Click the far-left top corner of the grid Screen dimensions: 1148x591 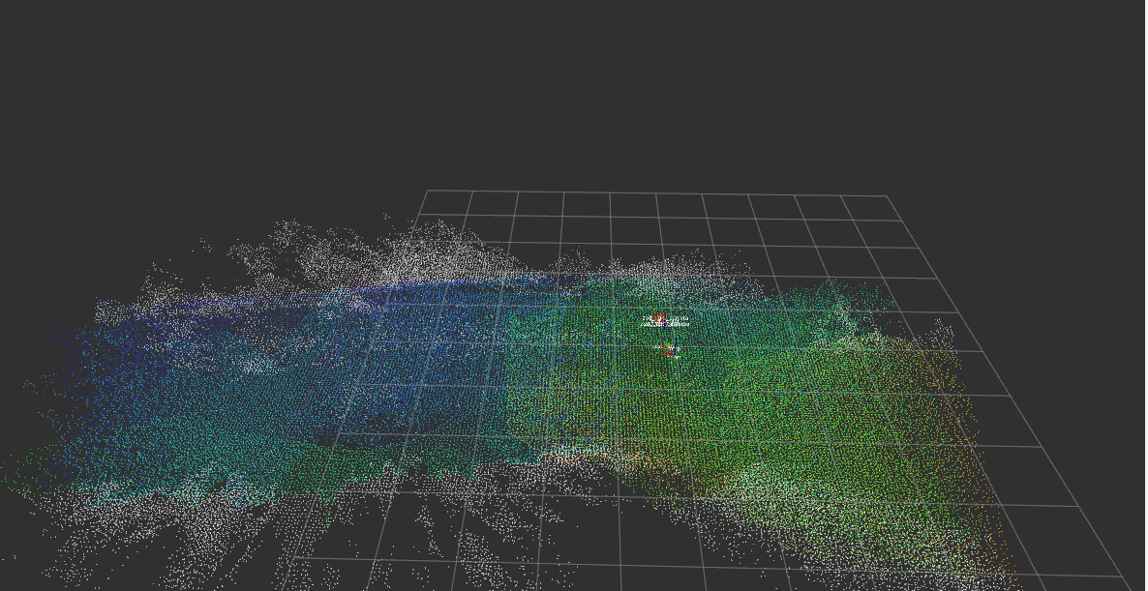(427, 190)
